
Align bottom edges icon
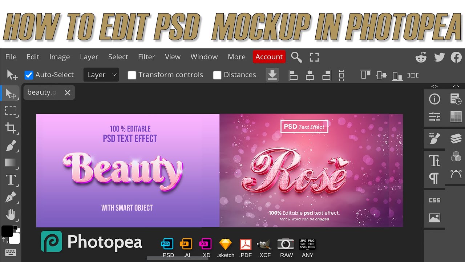coord(397,76)
